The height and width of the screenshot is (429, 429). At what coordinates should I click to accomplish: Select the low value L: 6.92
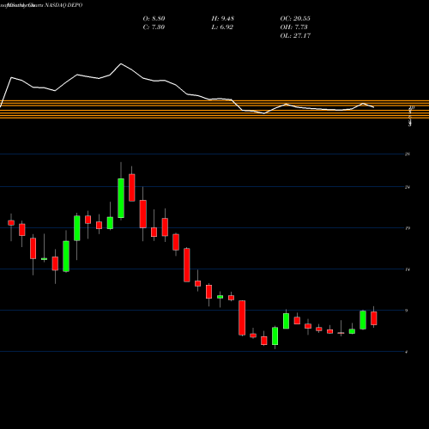[x=222, y=27]
